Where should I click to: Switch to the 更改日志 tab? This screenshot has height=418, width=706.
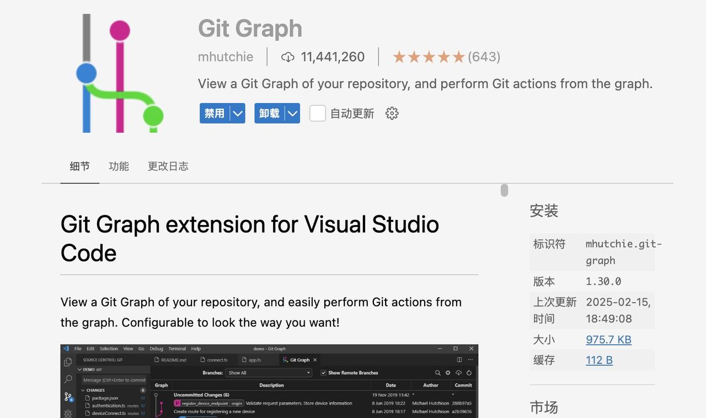click(x=168, y=166)
